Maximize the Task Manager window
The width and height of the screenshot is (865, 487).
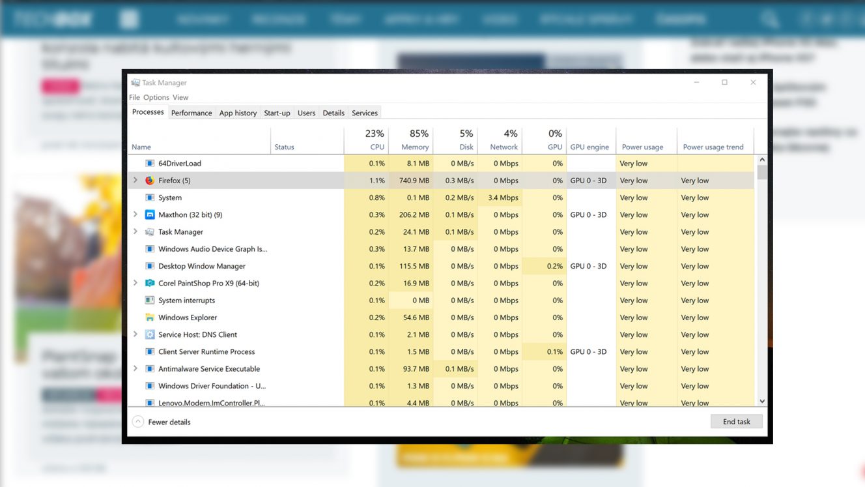coord(724,82)
